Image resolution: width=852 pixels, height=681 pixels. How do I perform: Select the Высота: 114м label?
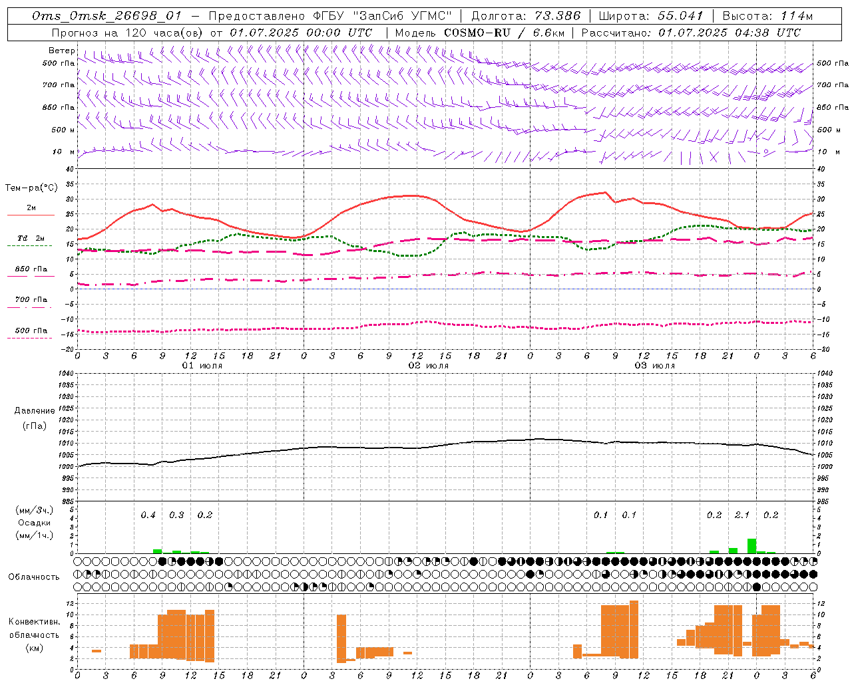point(767,16)
